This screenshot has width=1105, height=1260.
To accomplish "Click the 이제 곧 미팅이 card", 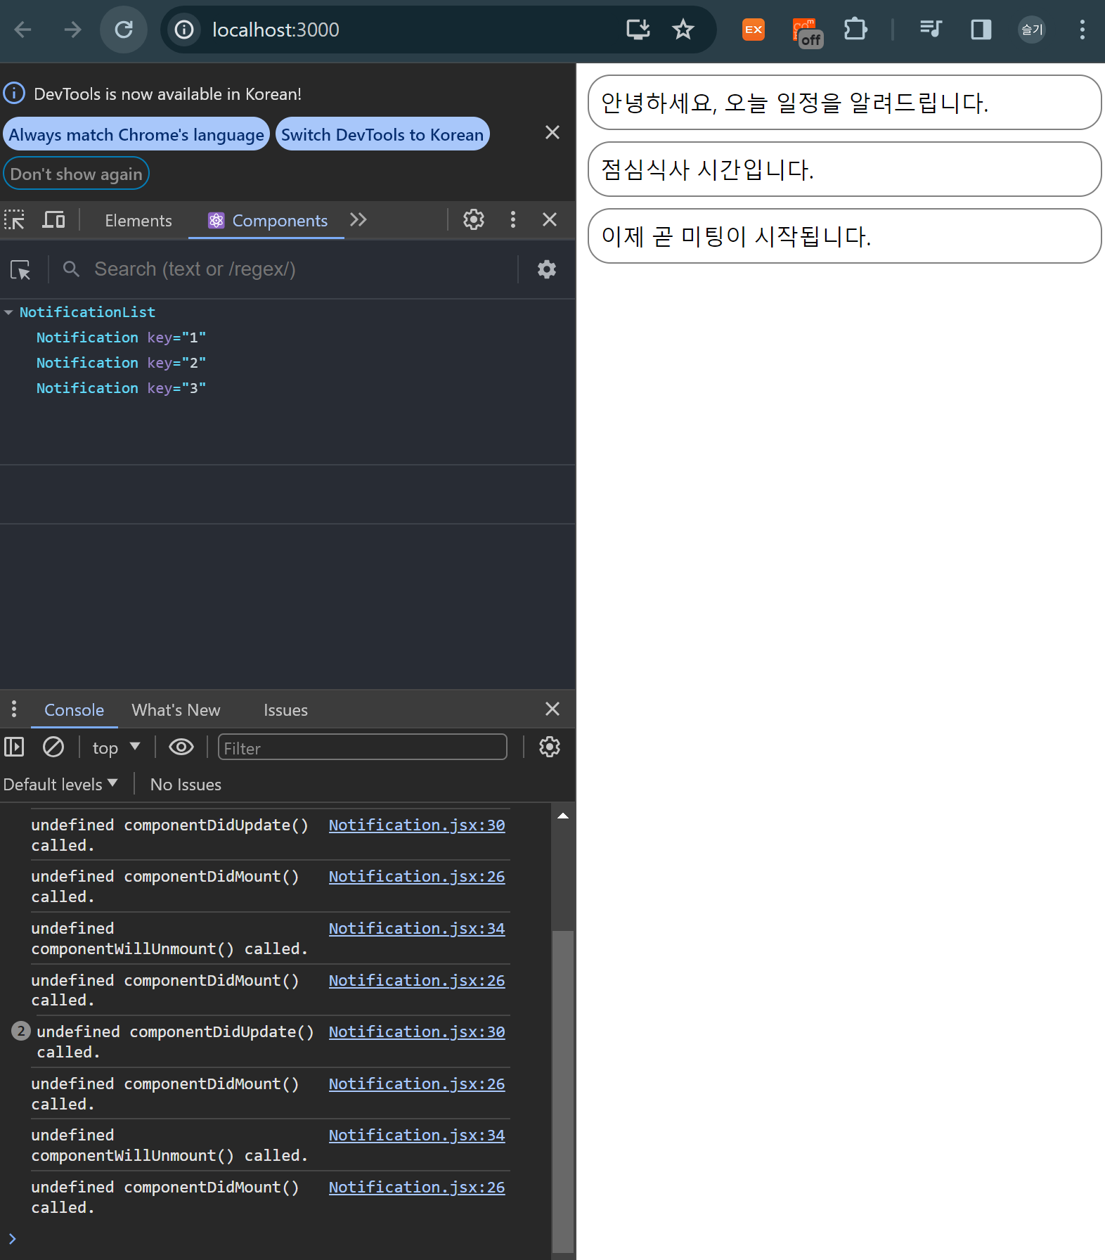I will pos(844,236).
